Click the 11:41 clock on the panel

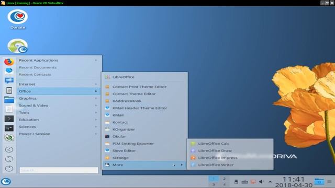pyautogui.click(x=294, y=179)
